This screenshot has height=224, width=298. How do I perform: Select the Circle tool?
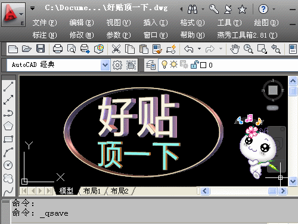(8, 165)
